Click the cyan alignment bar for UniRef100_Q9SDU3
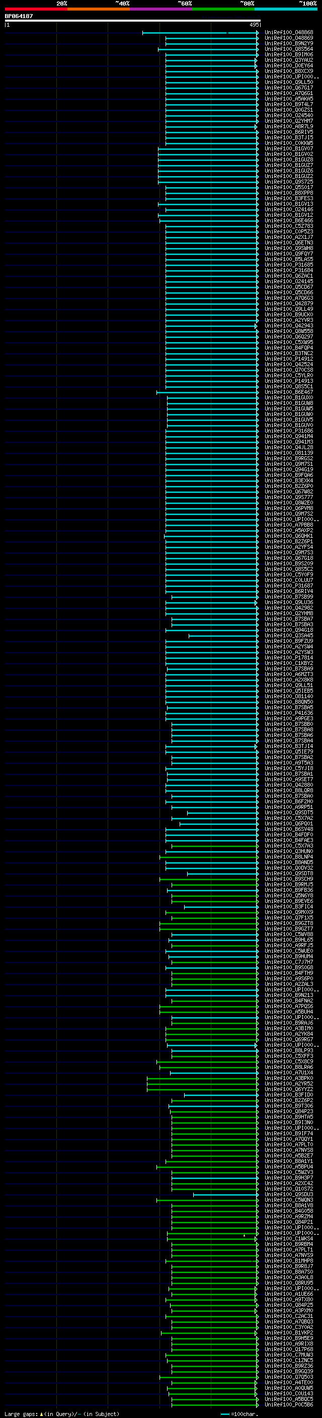322x1418 pixels. (226, 1194)
